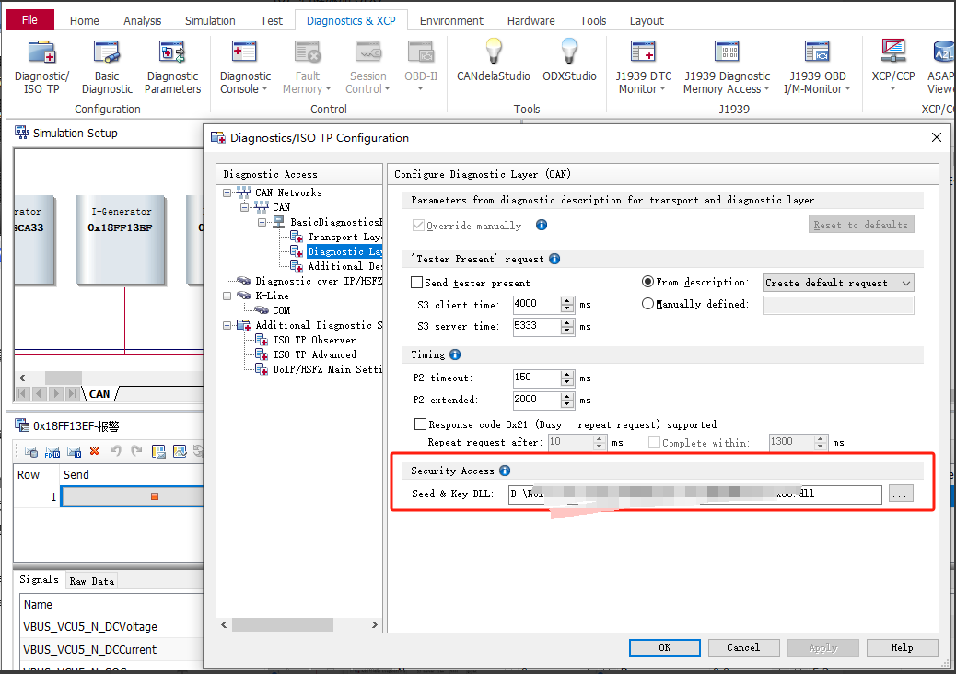Launch CANdelaStudio tool
Viewport: 956px width, 674px height.
point(494,52)
